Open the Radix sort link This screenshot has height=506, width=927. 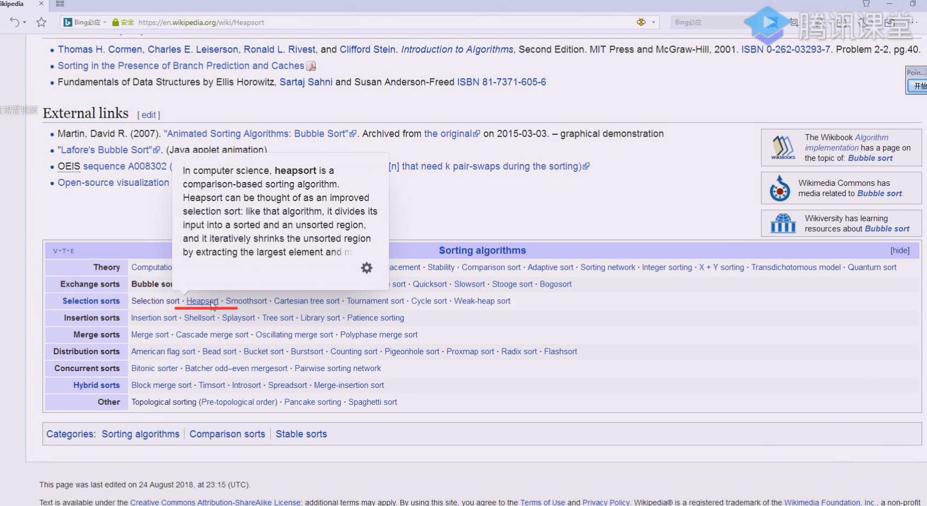[x=519, y=352]
